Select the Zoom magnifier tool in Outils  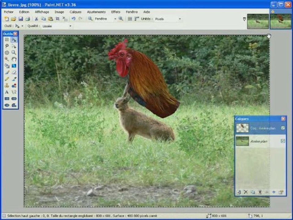point(14,53)
